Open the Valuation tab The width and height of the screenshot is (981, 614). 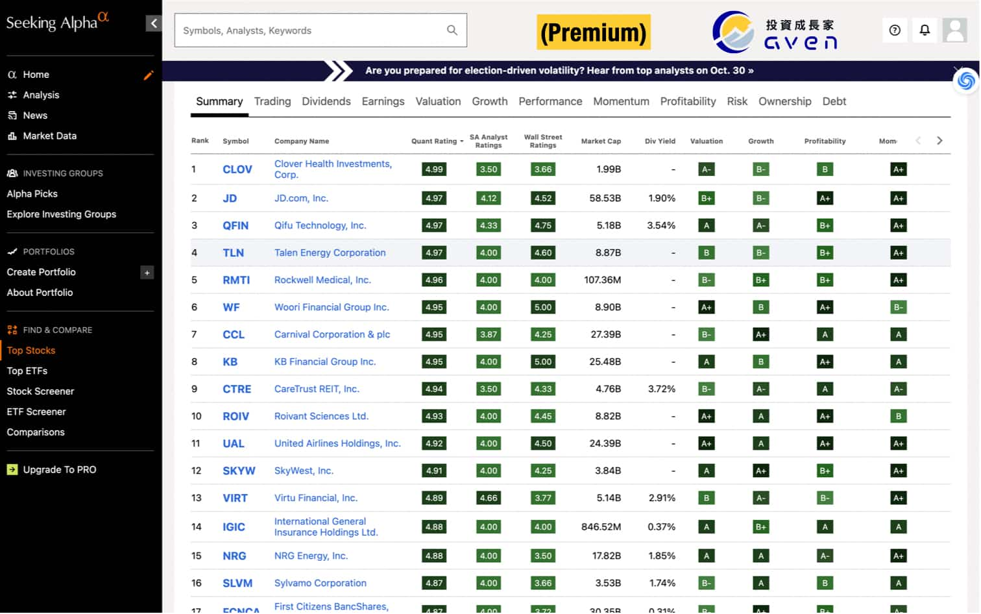[x=438, y=101]
